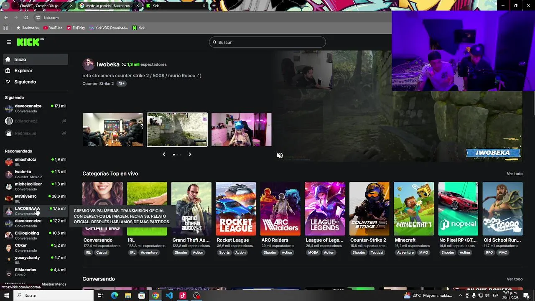
Task: Open offline channel BBlanchezZ
Action: point(36,121)
